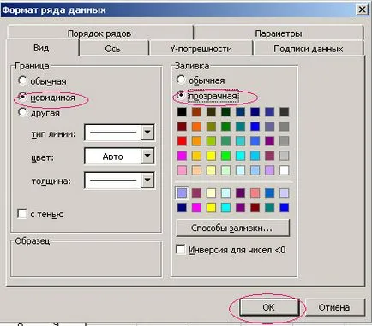
Task: Go to the Ось tab
Action: tap(113, 49)
